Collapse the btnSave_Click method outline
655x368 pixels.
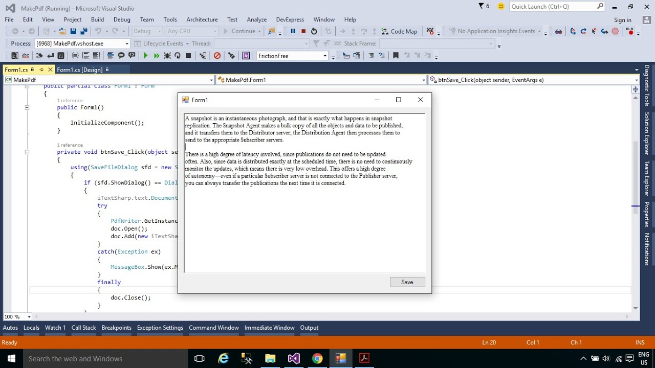pos(27,152)
